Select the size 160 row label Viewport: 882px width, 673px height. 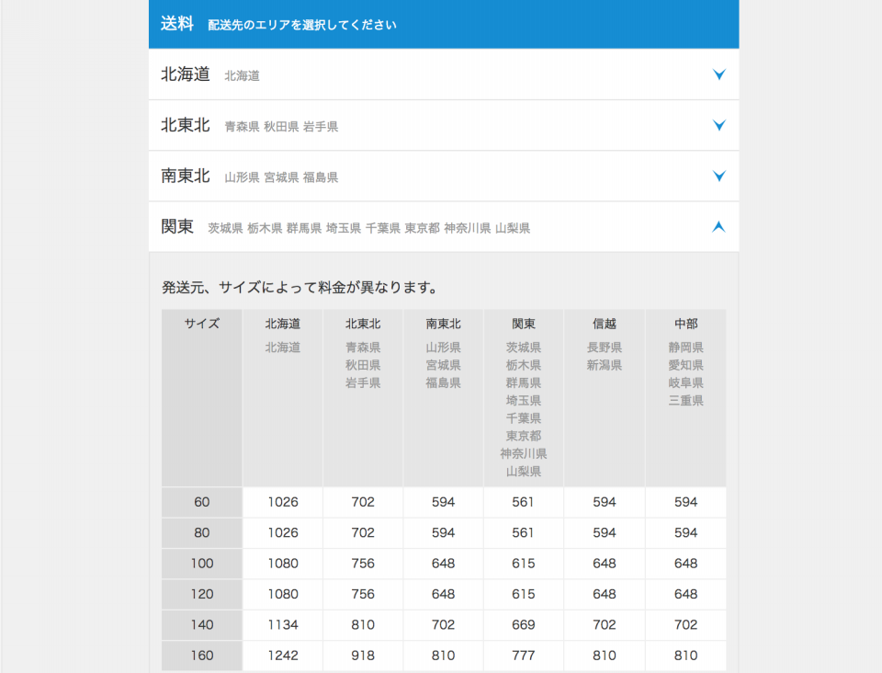202,656
